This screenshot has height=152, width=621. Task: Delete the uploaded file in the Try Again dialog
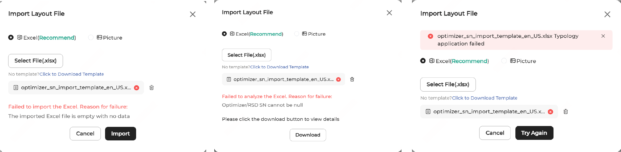(x=566, y=112)
